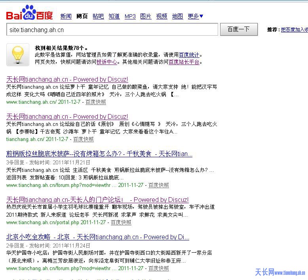The width and height of the screenshot is (308, 280).
Task: Select the 网页 web tab
Action: pyautogui.click(x=82, y=16)
